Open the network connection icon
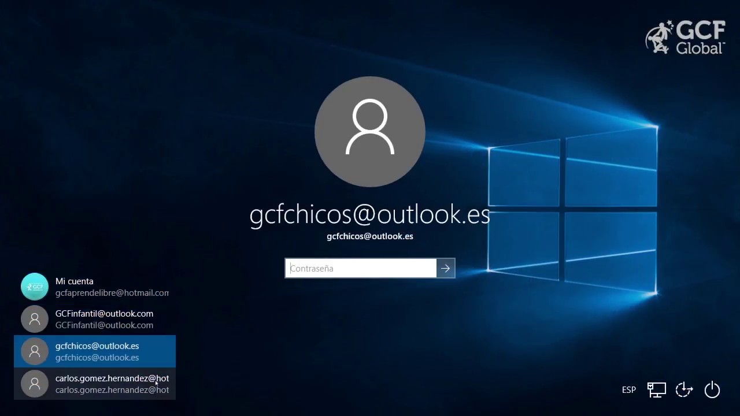Image resolution: width=740 pixels, height=416 pixels. pyautogui.click(x=657, y=390)
